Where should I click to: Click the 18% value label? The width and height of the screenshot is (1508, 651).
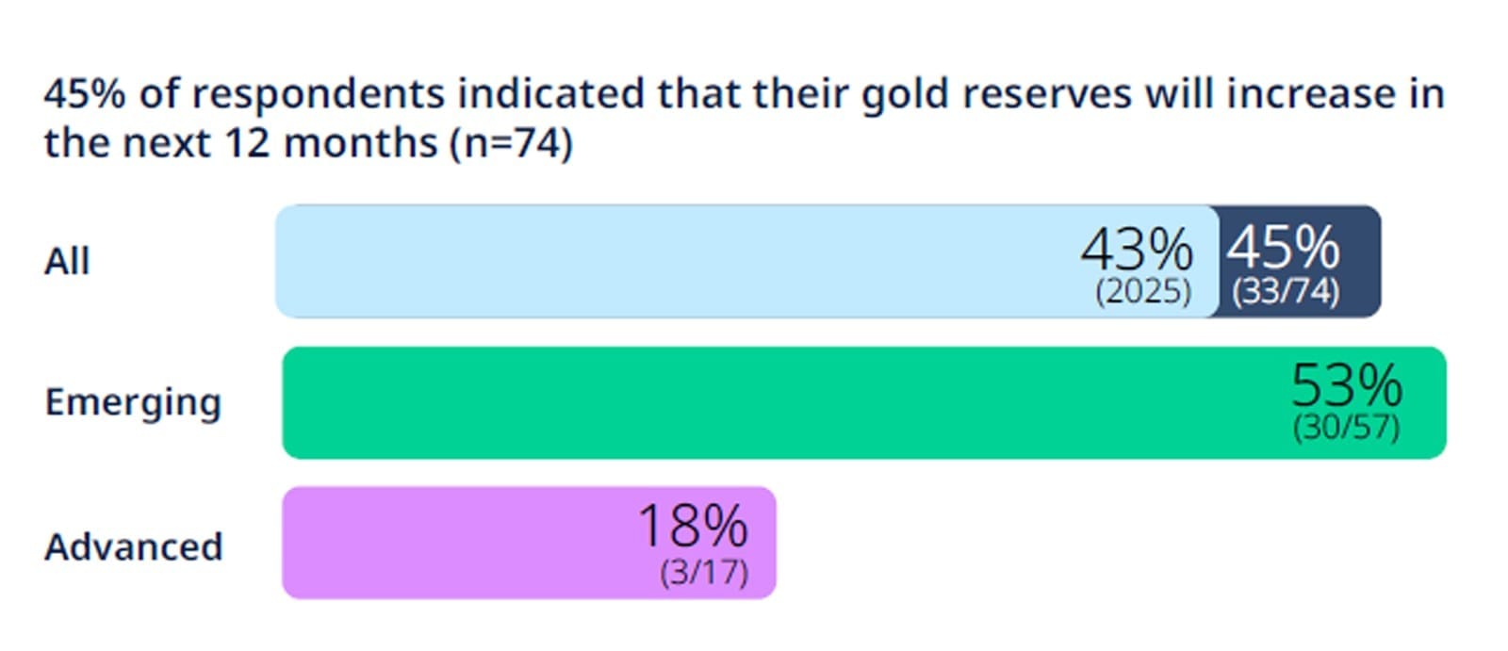[693, 526]
